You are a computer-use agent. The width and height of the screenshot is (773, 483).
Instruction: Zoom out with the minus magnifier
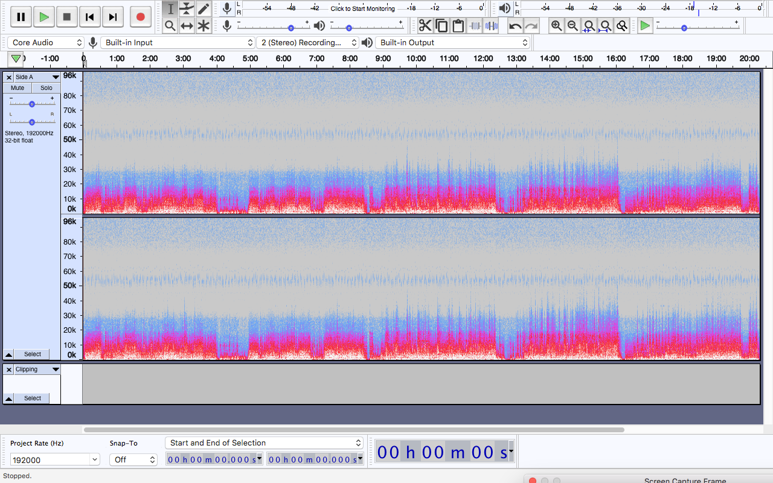tap(573, 25)
